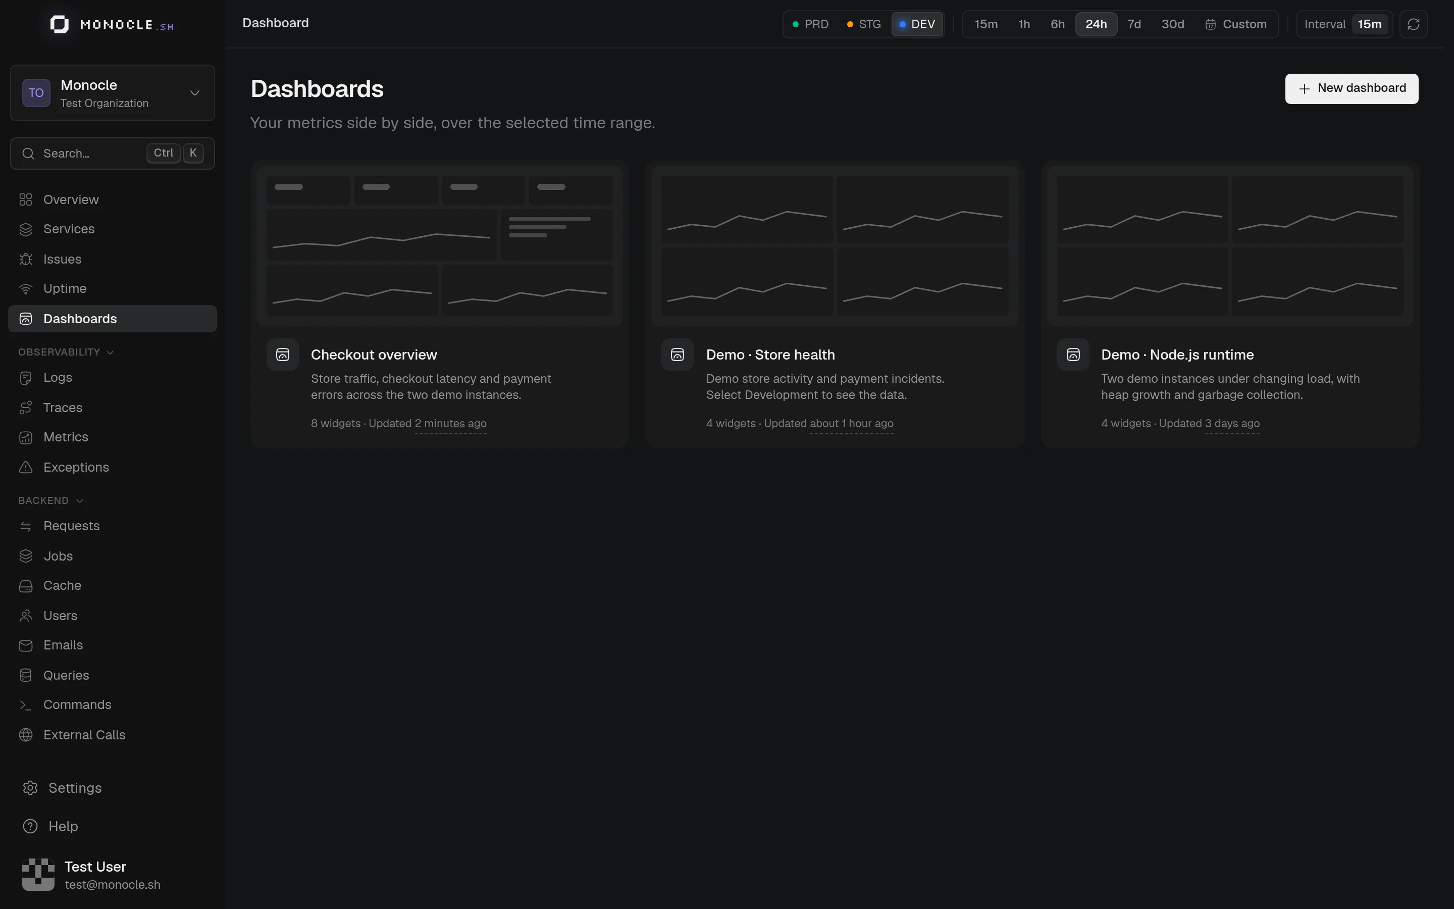
Task: Open the Demo · Store health dashboard title
Action: 770,355
